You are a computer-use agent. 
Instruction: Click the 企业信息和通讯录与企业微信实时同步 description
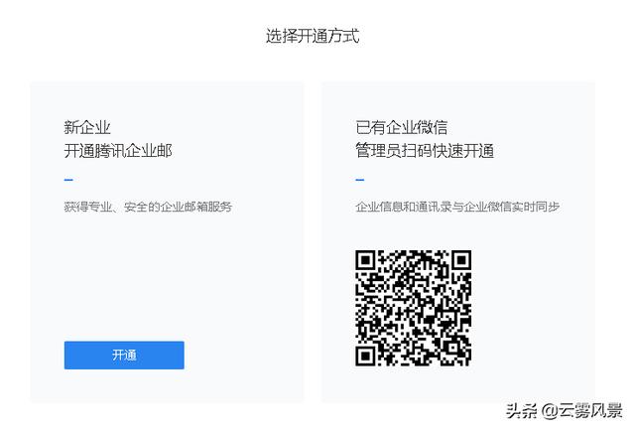coord(457,207)
